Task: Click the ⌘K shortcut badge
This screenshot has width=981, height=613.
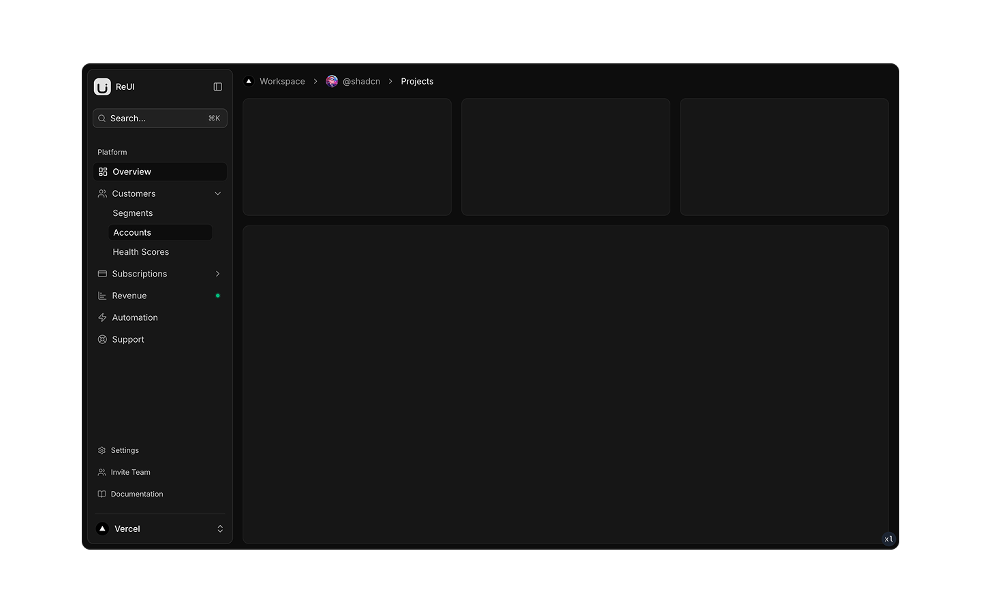Action: [214, 119]
